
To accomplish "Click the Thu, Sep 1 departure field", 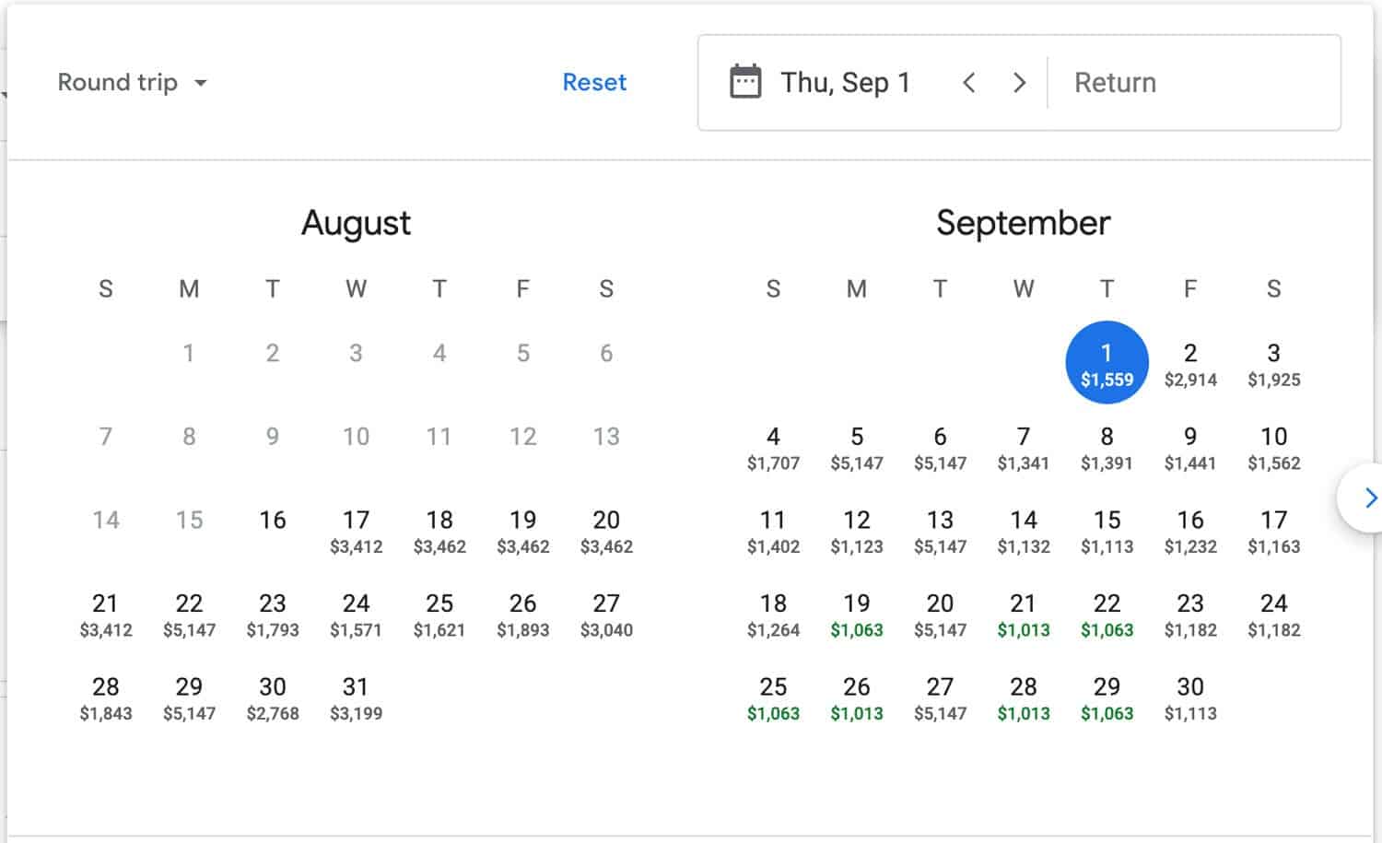I will 845,83.
